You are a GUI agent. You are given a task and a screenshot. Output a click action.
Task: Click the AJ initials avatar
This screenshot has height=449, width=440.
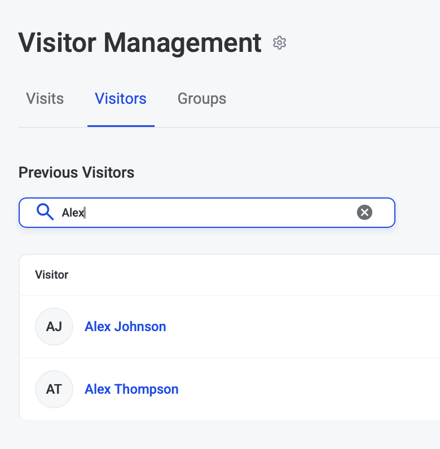click(54, 327)
